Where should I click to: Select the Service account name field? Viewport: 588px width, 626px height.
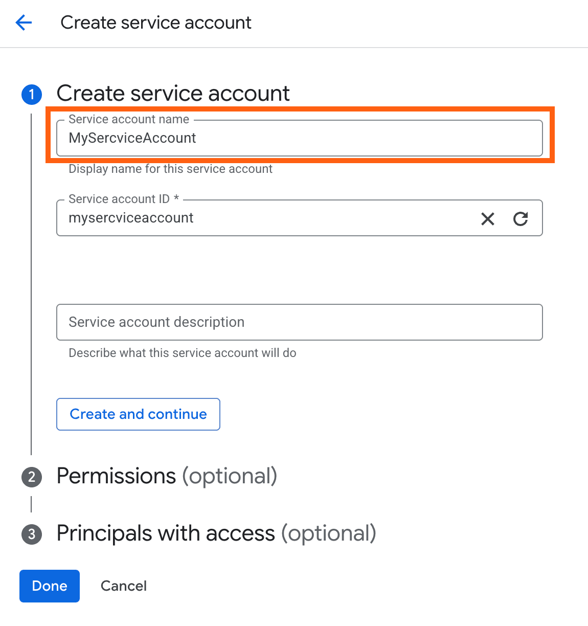(x=299, y=138)
